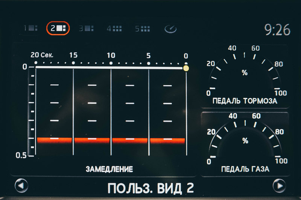Switch to layout view 3
This screenshot has height=200, width=301.
pos(87,28)
